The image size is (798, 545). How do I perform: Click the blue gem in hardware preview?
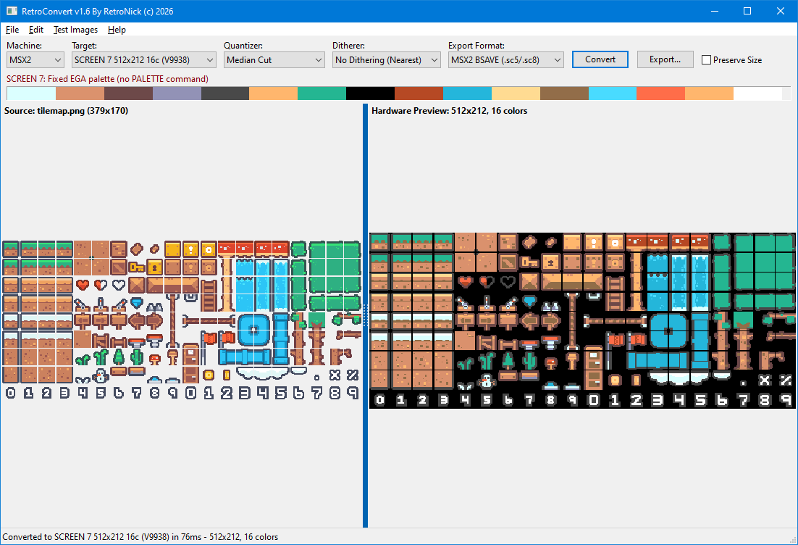(x=530, y=301)
